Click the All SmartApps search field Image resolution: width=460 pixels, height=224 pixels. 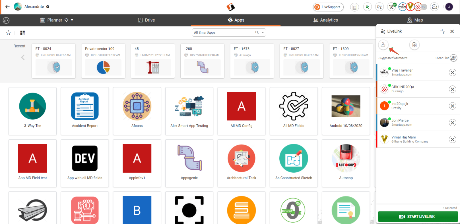[x=229, y=32]
